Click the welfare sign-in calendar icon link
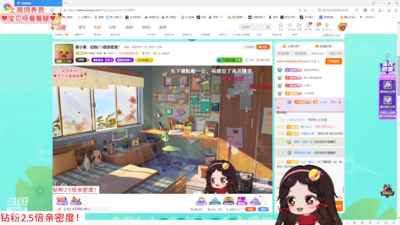This screenshot has width=400, height=225. pyautogui.click(x=263, y=60)
